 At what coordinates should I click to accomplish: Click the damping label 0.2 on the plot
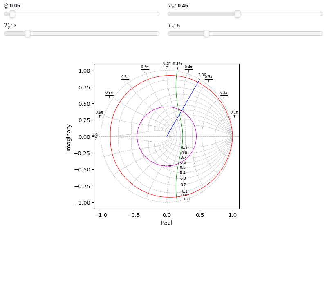(x=184, y=185)
